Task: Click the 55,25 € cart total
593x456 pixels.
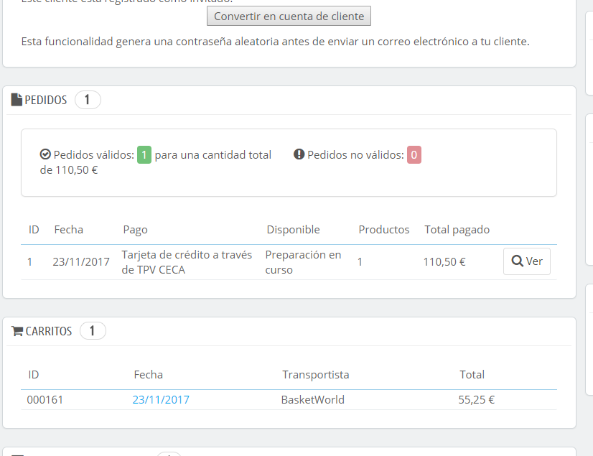Action: (476, 400)
